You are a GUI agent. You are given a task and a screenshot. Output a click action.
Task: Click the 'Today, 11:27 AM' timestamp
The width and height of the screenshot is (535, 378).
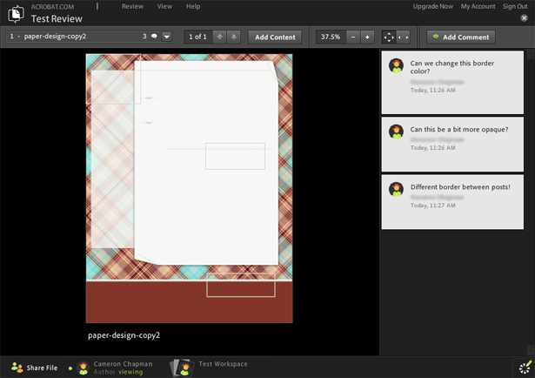point(432,206)
